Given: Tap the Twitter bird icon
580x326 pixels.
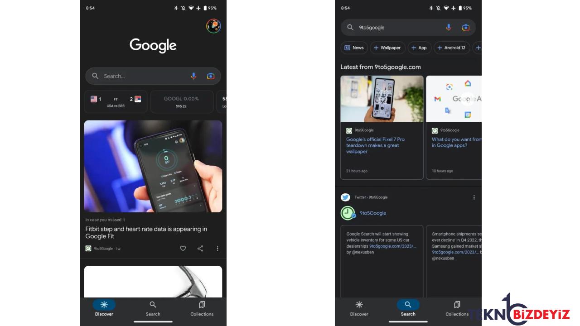Looking at the screenshot, I should point(345,197).
